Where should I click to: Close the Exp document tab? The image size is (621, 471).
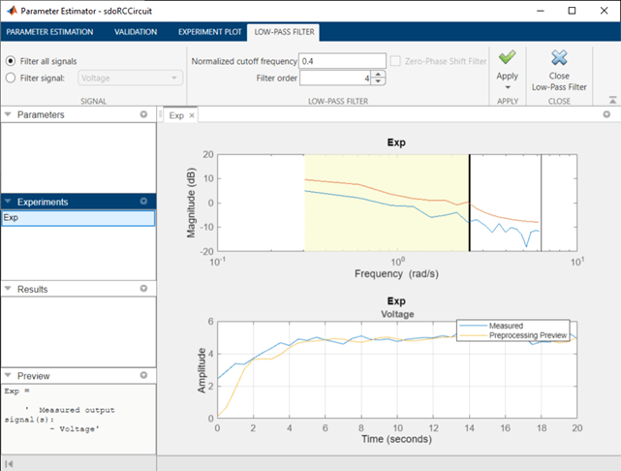point(192,115)
